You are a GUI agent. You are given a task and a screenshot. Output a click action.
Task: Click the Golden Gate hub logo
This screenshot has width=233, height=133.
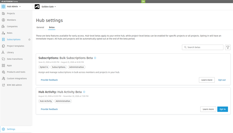click(37, 7)
